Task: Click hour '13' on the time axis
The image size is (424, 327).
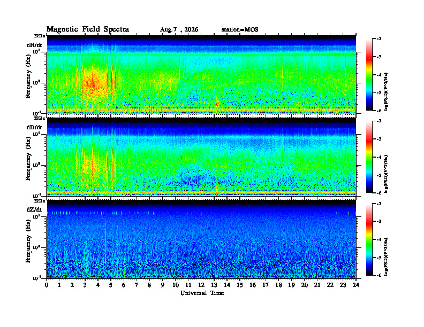Action: (x=214, y=285)
